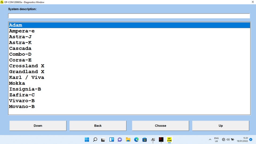Click OP-COM icon in title bar
The height and width of the screenshot is (144, 256).
2,2
